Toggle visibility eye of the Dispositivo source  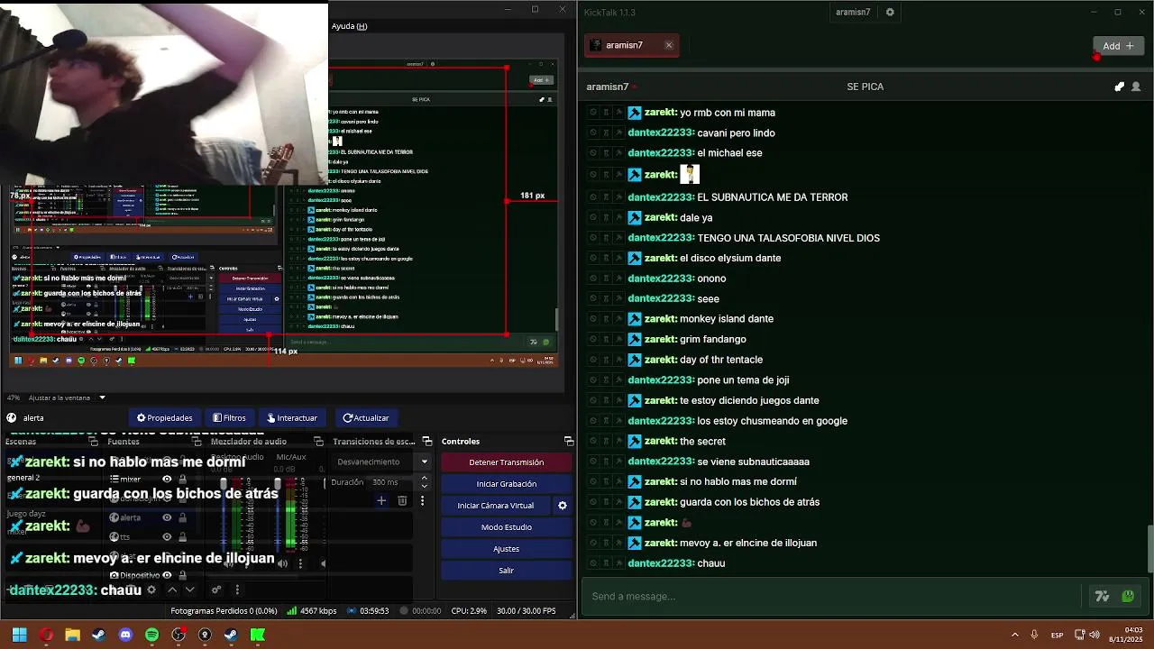167,575
